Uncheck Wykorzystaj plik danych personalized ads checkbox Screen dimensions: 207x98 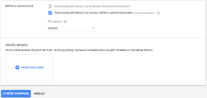coord(50,13)
